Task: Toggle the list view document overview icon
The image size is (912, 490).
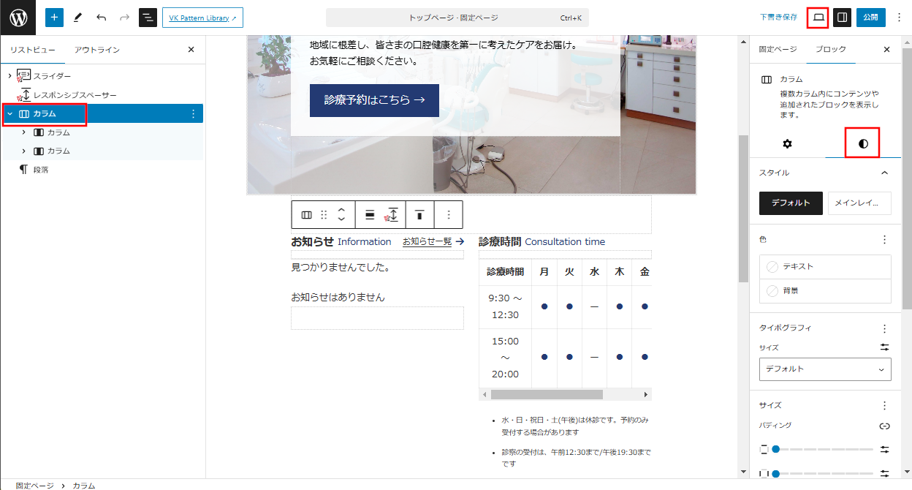Action: (148, 18)
